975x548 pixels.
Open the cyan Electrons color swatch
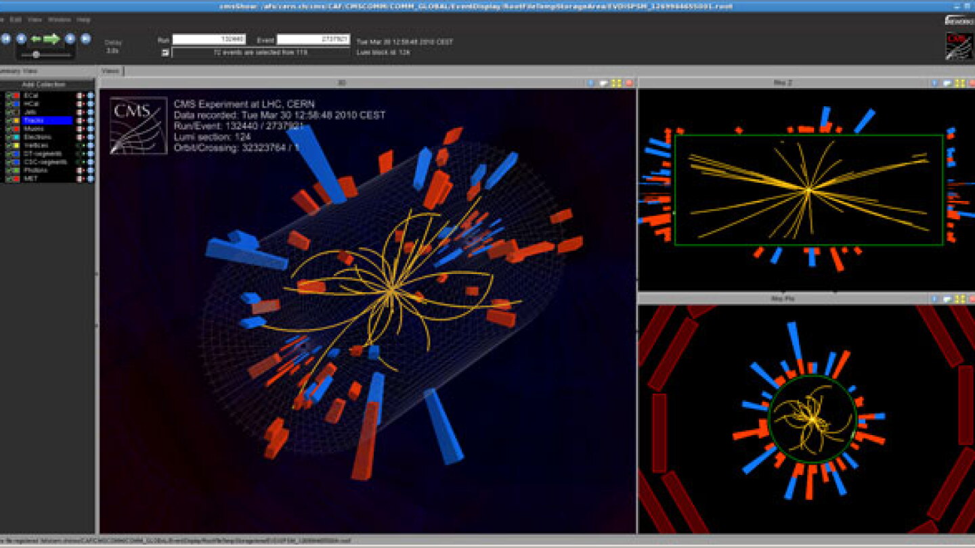[x=16, y=137]
